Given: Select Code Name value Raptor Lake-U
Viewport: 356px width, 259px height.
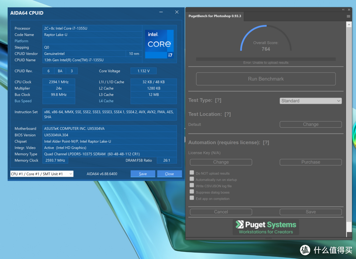Looking at the screenshot, I should point(92,35).
